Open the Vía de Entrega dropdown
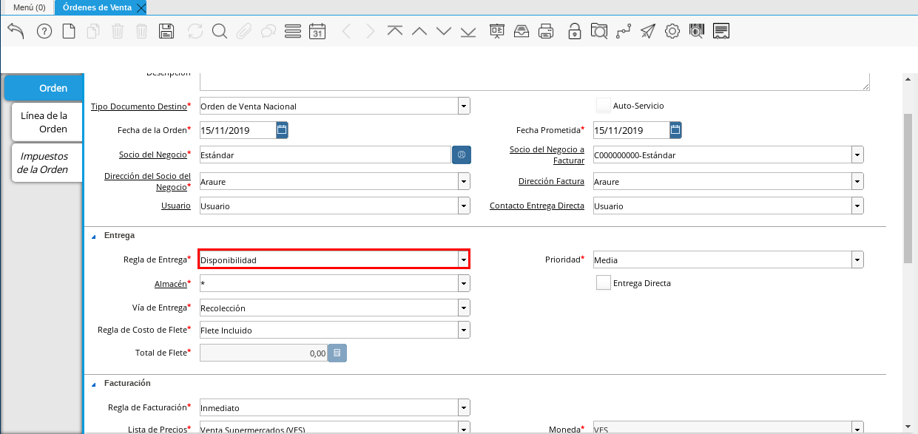918x434 pixels. [x=463, y=308]
